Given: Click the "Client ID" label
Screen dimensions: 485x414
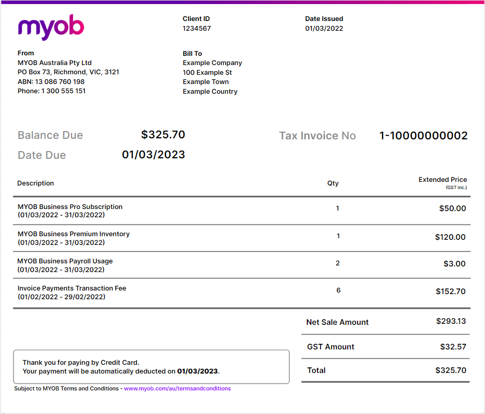Looking at the screenshot, I should point(196,18).
